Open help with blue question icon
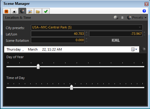This screenshot has height=109, width=150. pyautogui.click(x=144, y=11)
